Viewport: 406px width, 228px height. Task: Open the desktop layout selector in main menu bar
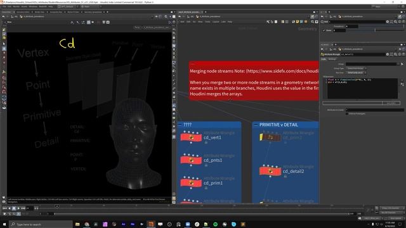pos(67,6)
